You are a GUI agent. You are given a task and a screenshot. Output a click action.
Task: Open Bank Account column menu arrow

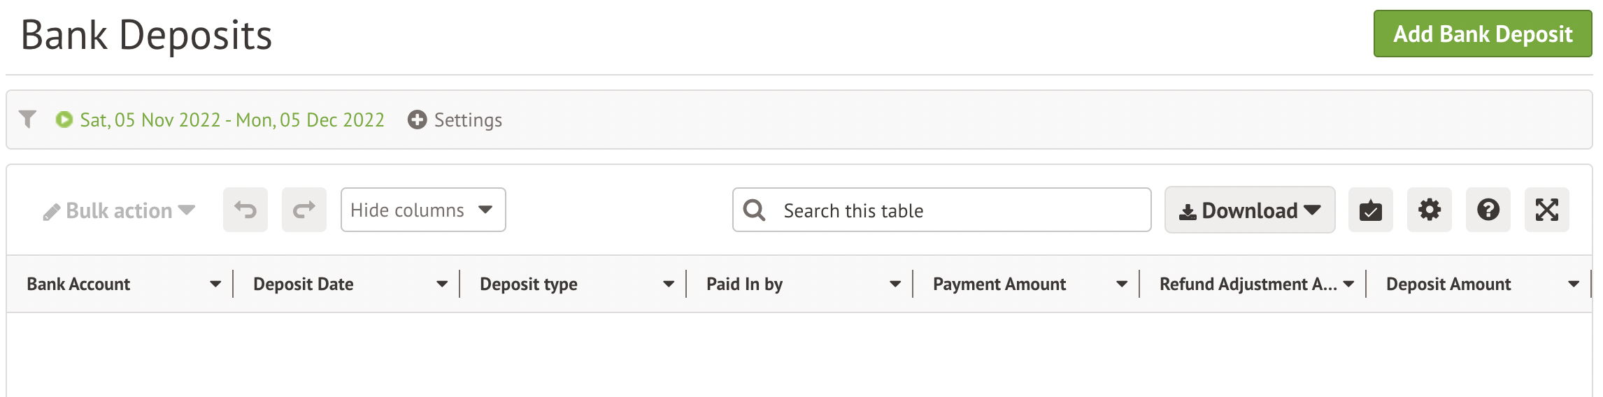click(215, 284)
